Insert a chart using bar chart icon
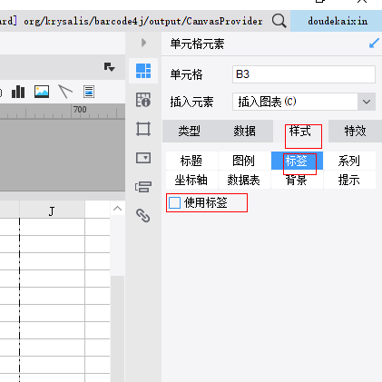The width and height of the screenshot is (382, 382). (x=18, y=92)
